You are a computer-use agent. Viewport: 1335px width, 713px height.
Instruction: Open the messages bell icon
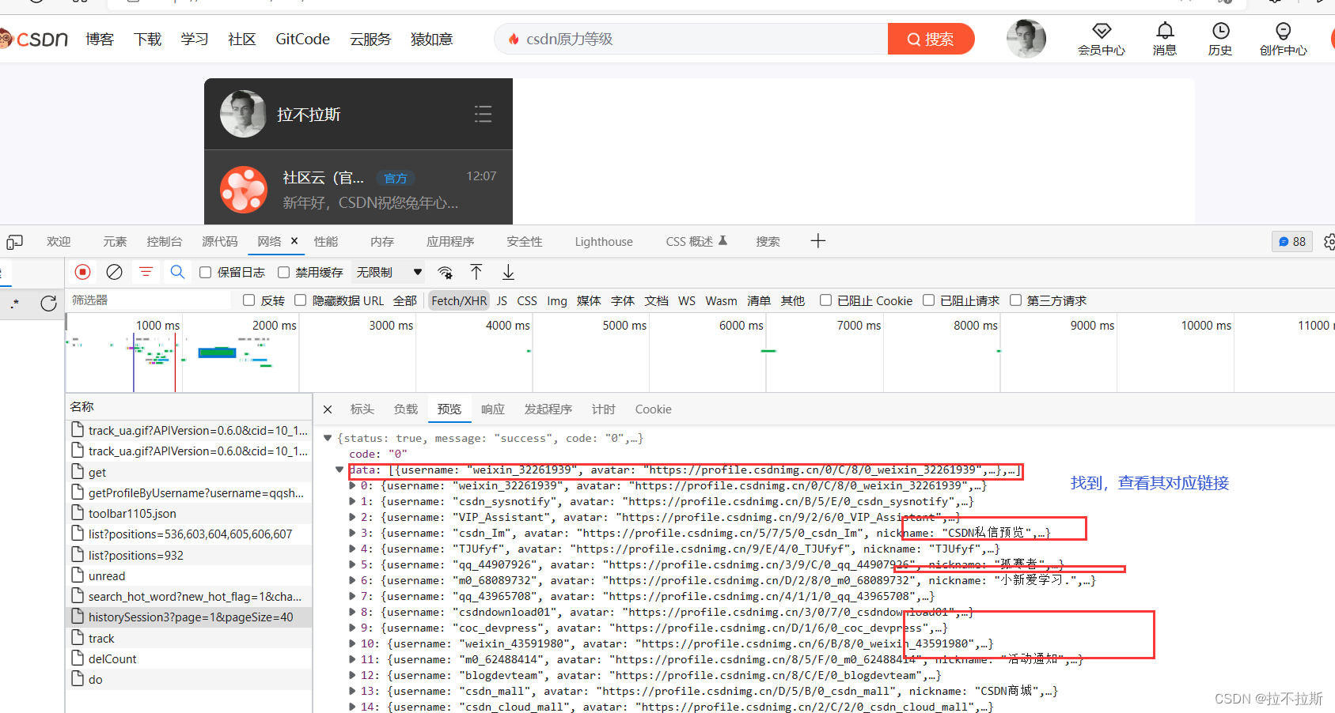[x=1165, y=32]
